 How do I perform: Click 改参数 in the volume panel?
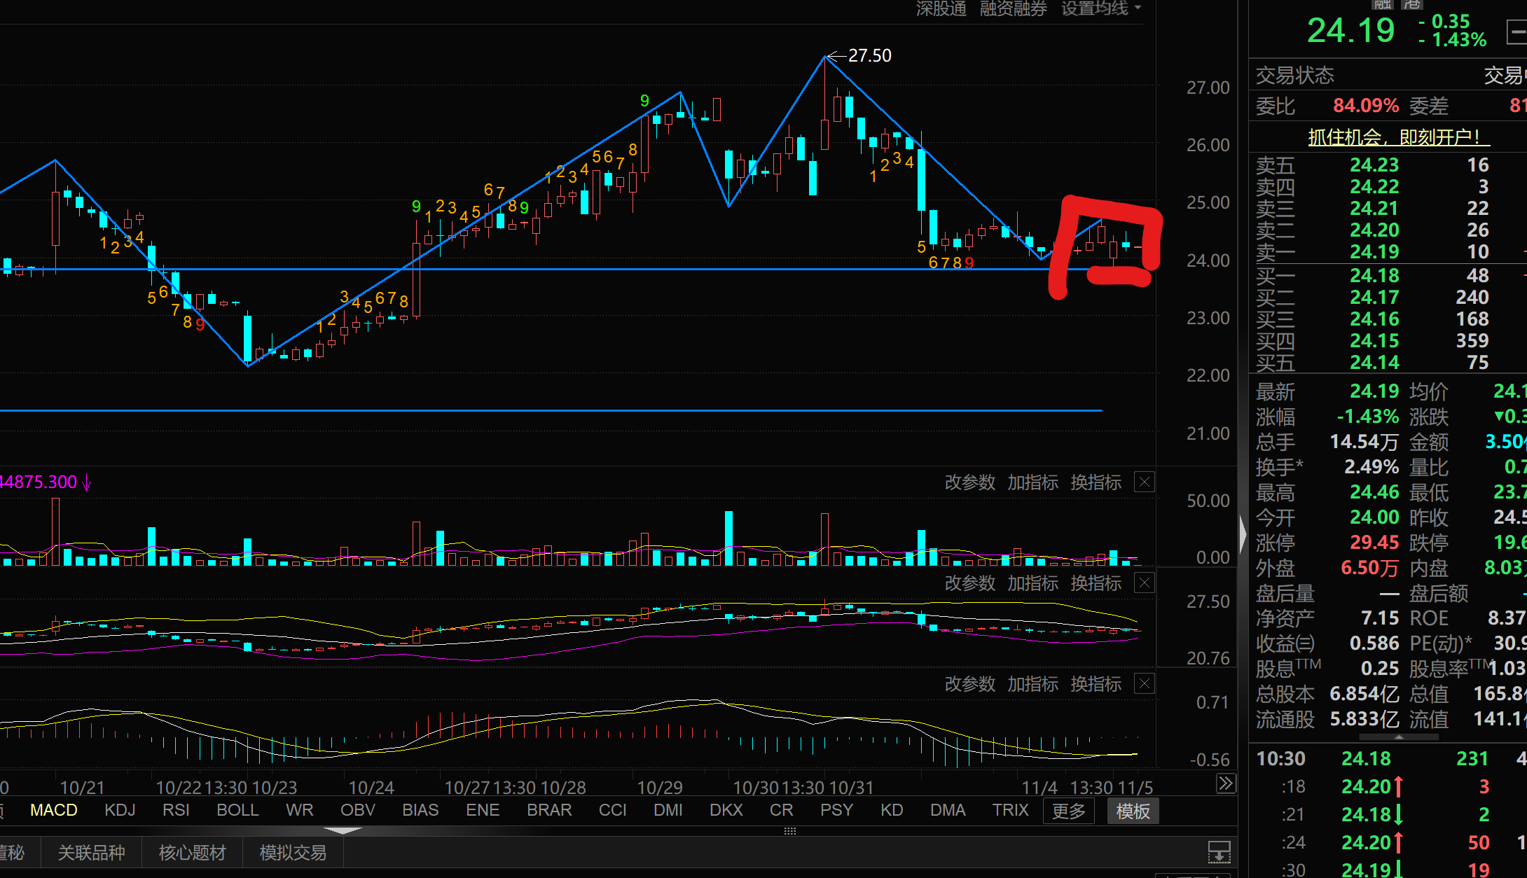(969, 482)
